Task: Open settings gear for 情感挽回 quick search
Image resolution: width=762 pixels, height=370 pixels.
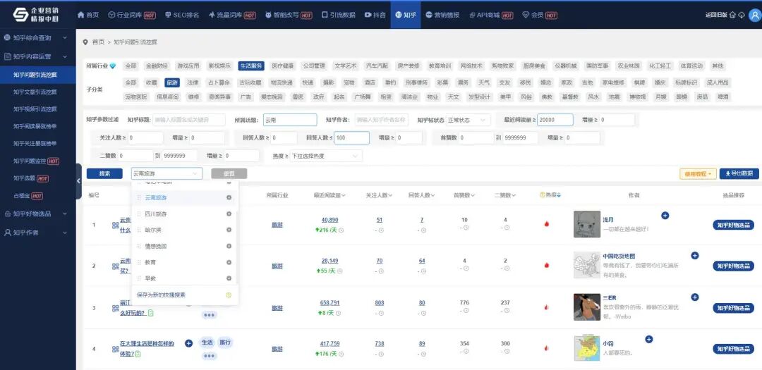Action: click(x=229, y=246)
